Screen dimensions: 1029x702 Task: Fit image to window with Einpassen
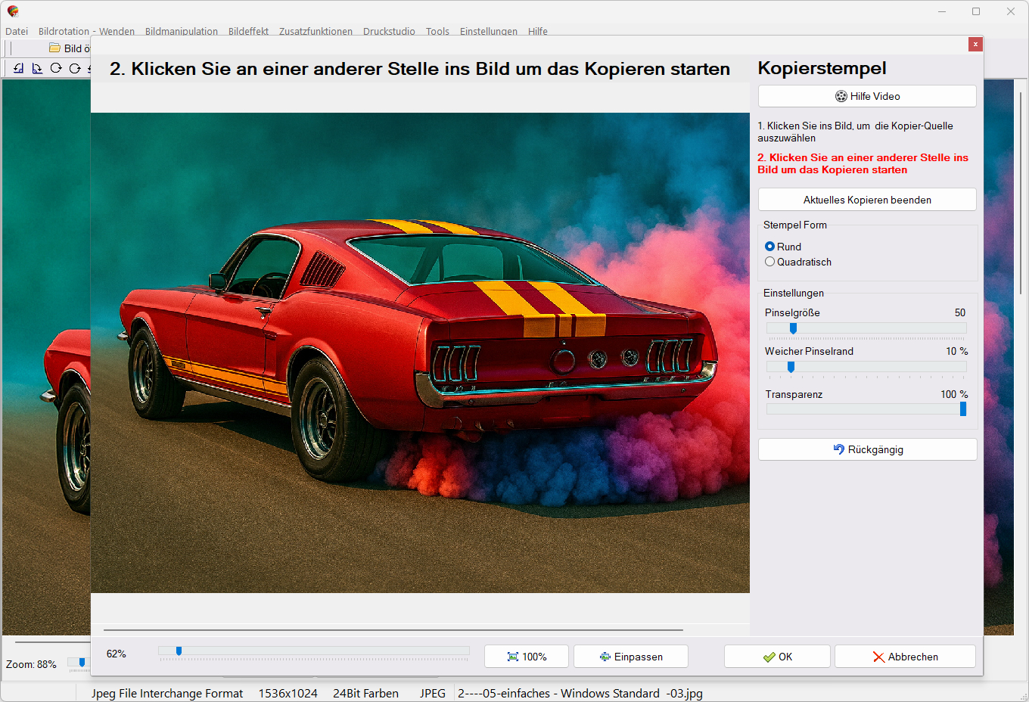(631, 657)
